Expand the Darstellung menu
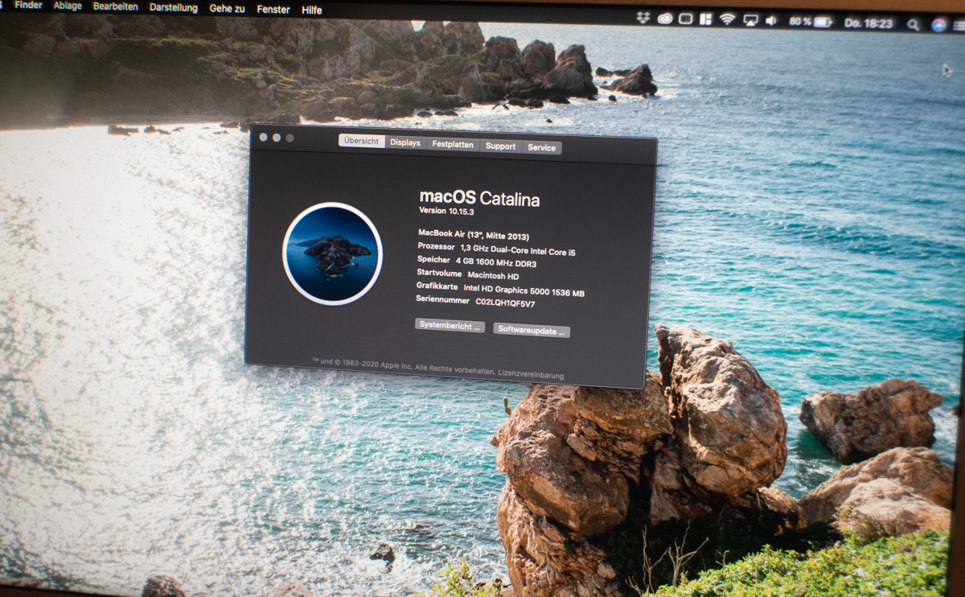The image size is (965, 597). [173, 7]
